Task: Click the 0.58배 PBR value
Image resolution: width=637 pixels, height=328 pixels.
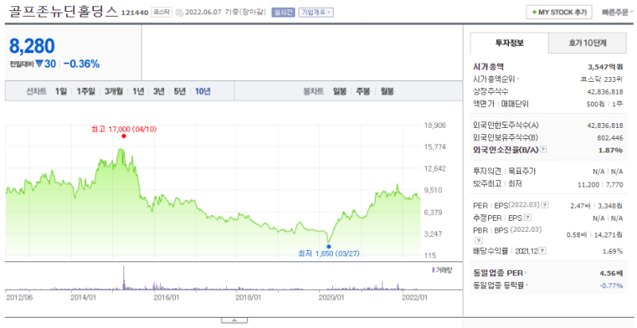Action: click(x=577, y=234)
